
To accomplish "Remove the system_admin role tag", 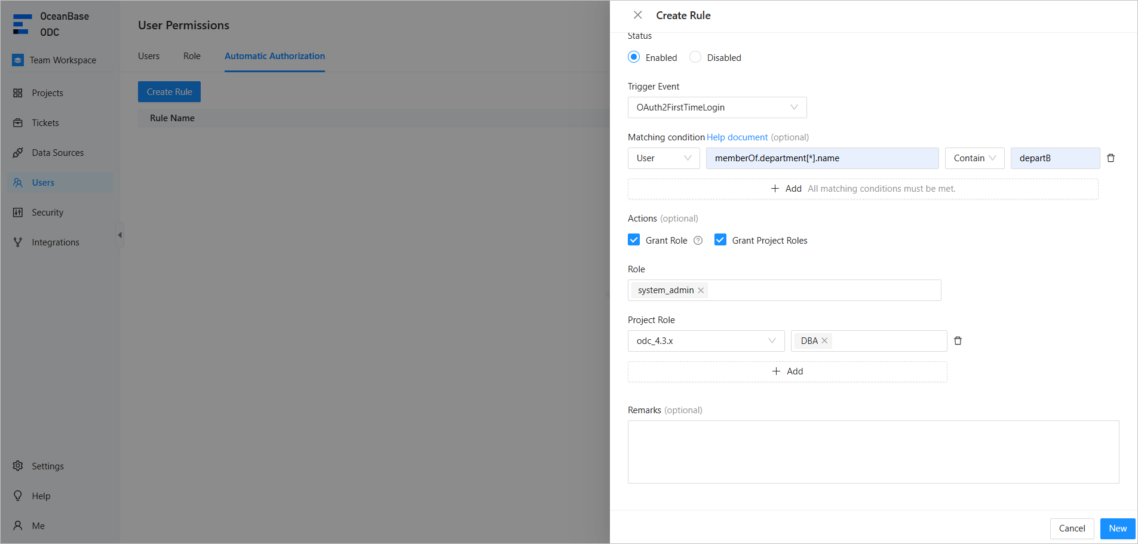I will [701, 291].
